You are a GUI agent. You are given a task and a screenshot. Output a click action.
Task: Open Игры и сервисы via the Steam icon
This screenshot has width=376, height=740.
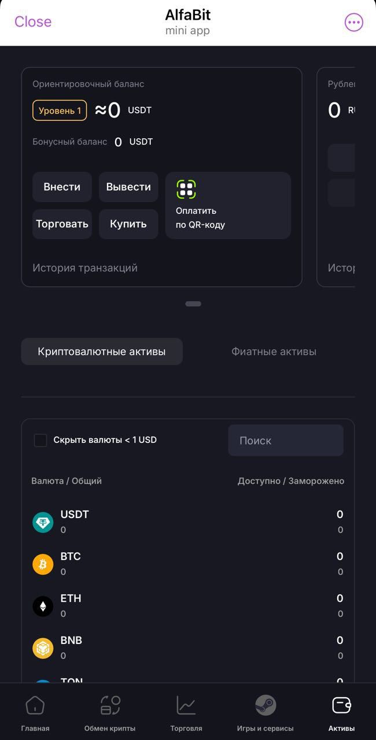click(266, 705)
